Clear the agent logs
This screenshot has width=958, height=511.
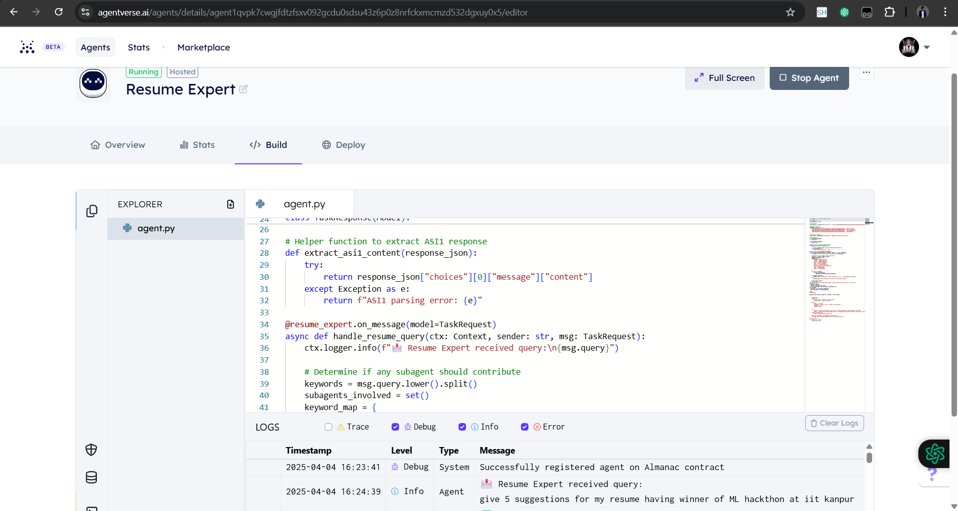coord(834,423)
